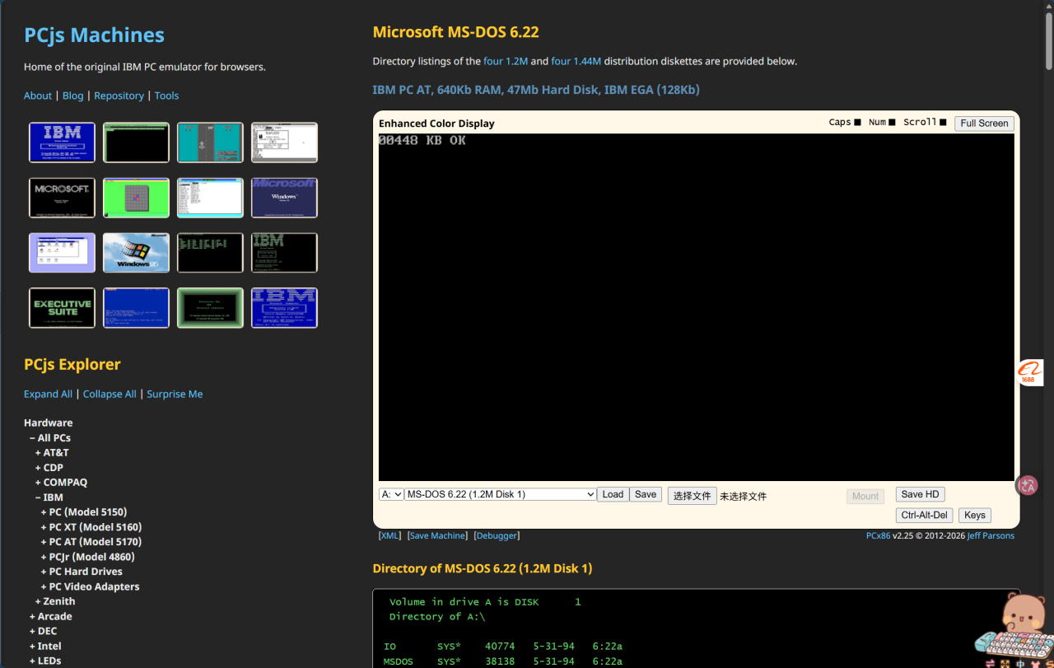Click the pink translate floating icon
The image size is (1054, 668).
(1028, 485)
